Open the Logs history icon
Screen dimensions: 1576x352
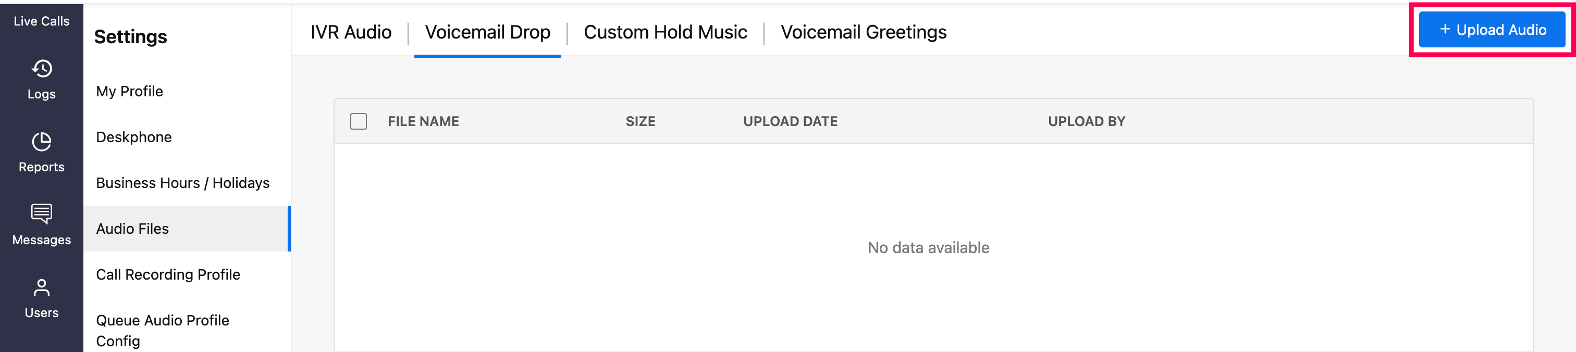point(42,68)
